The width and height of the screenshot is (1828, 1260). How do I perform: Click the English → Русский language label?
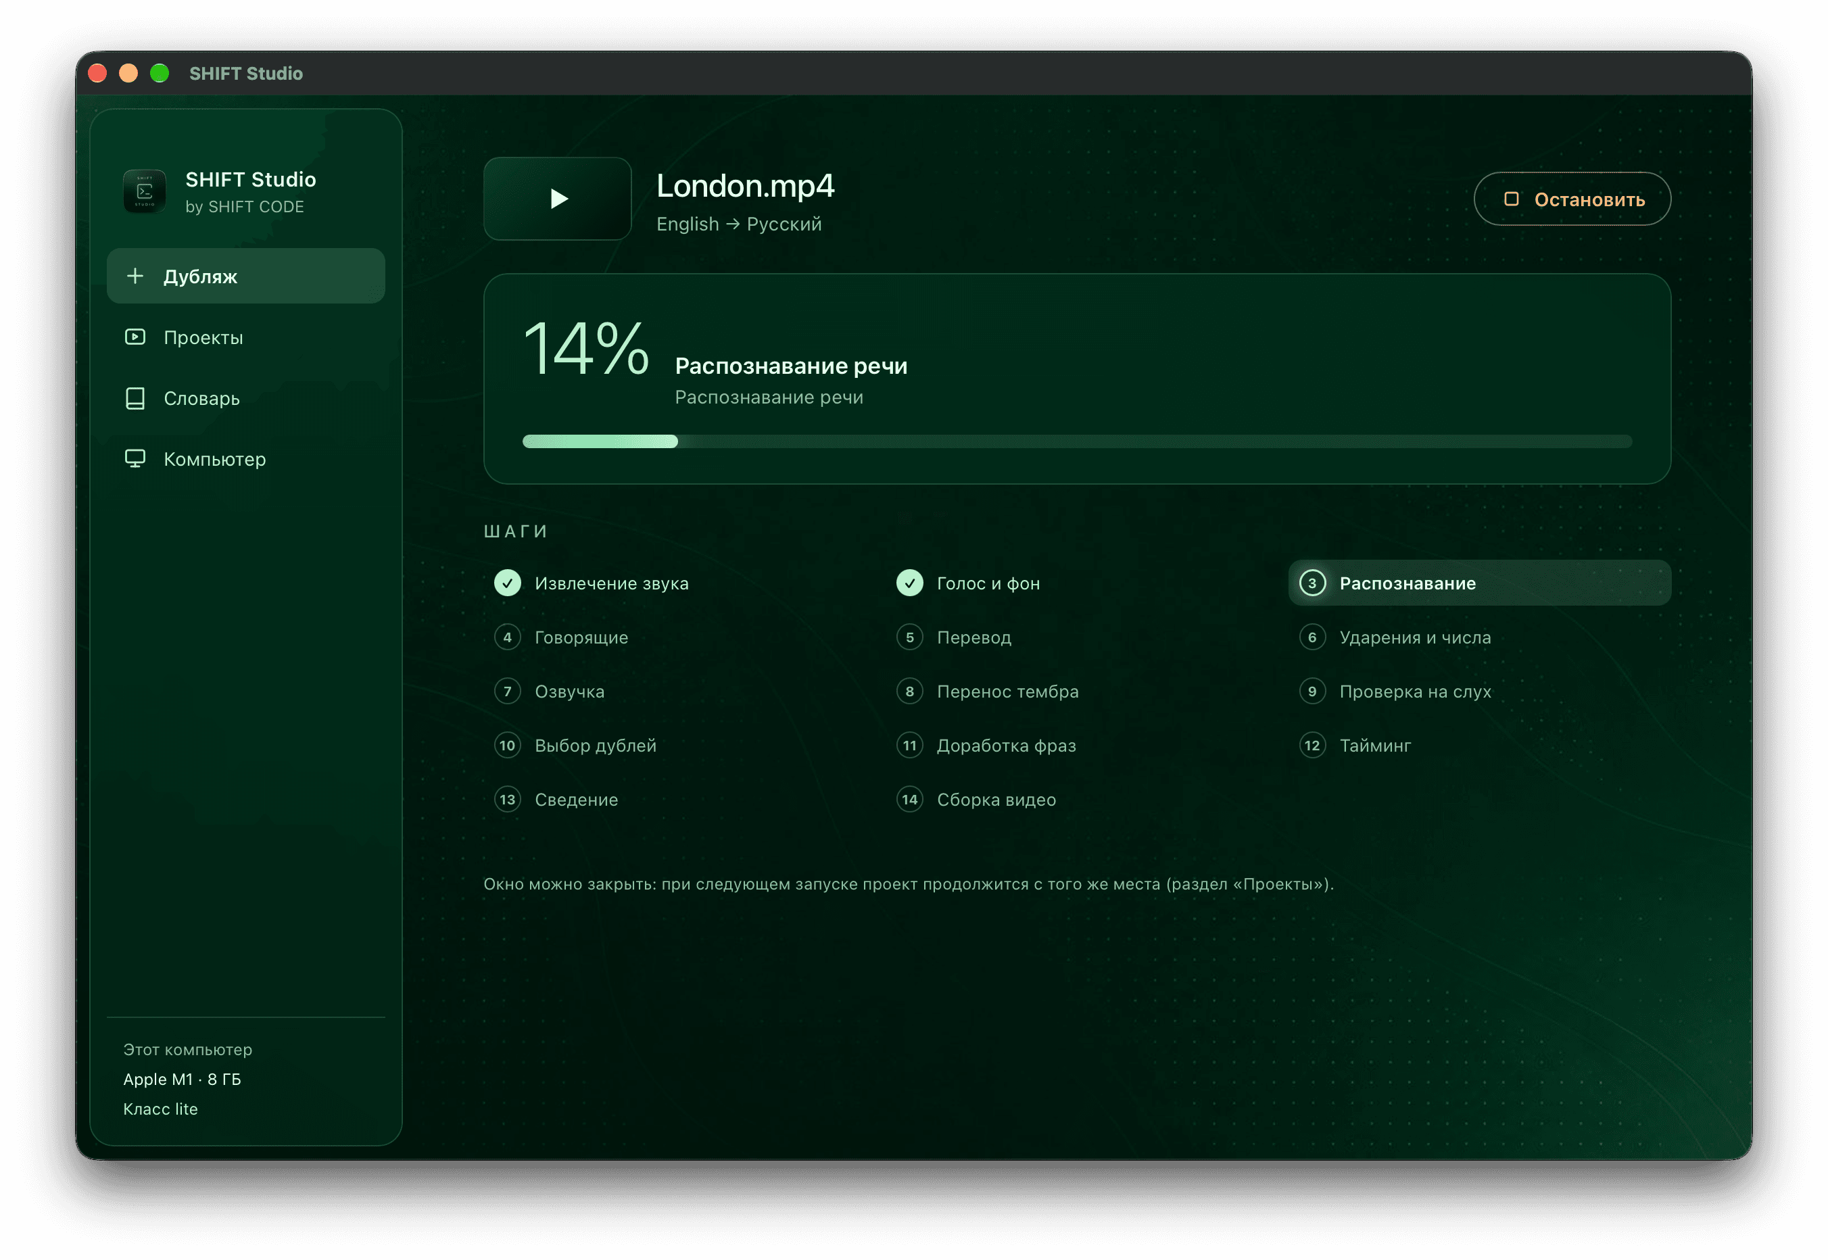[739, 224]
